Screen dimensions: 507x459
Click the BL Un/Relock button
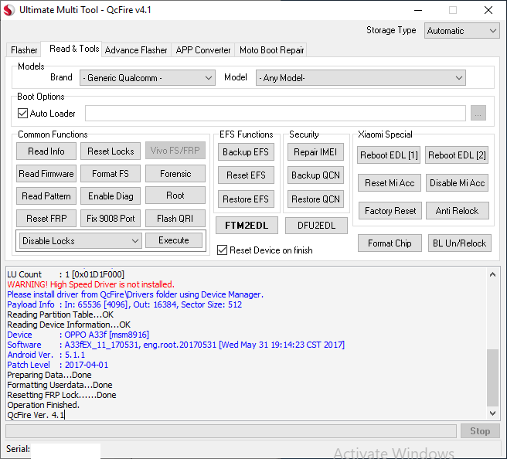click(x=459, y=243)
